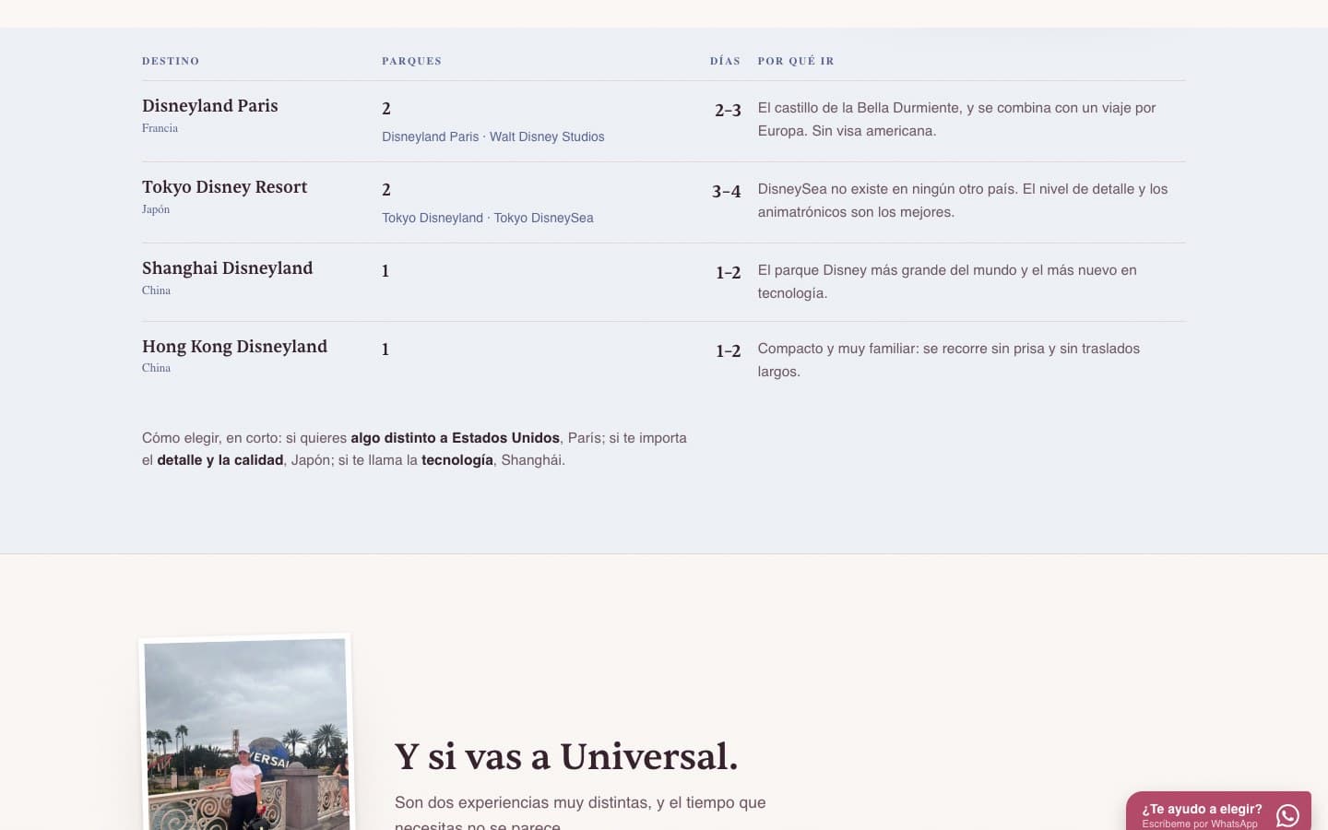Click park count '2' in Tokyo row

pyautogui.click(x=386, y=190)
